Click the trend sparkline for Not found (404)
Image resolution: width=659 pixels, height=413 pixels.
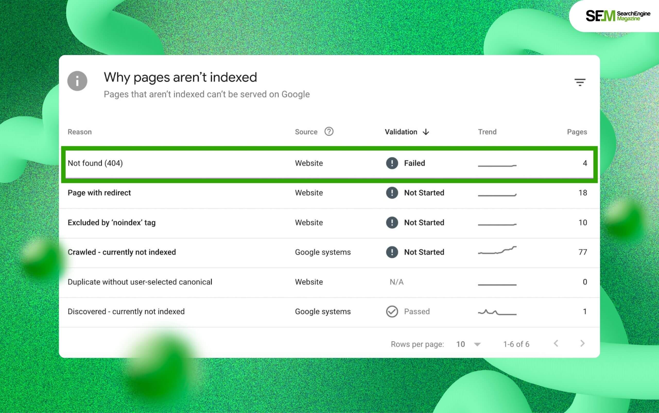[x=497, y=165]
